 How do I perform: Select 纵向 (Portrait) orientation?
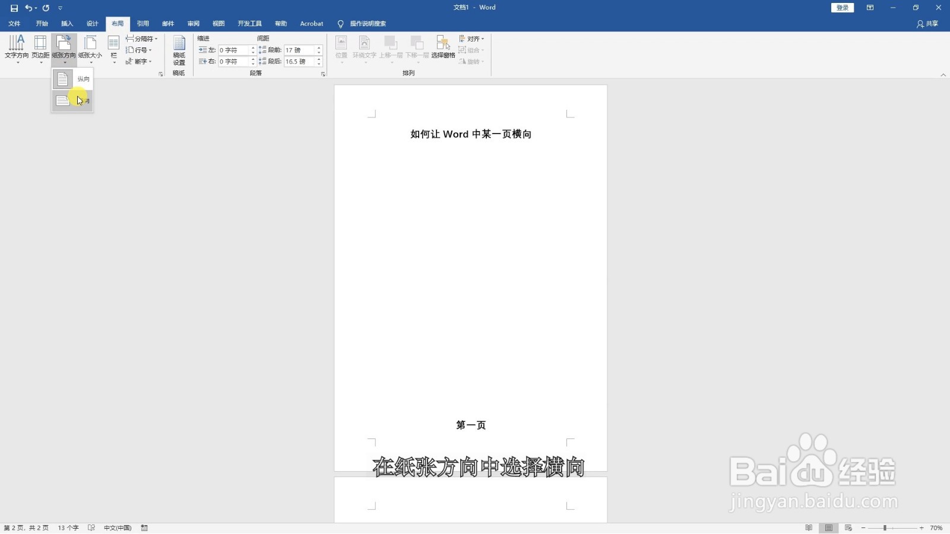coord(72,79)
